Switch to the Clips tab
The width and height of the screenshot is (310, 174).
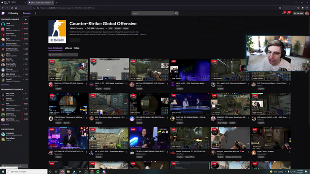(x=77, y=48)
